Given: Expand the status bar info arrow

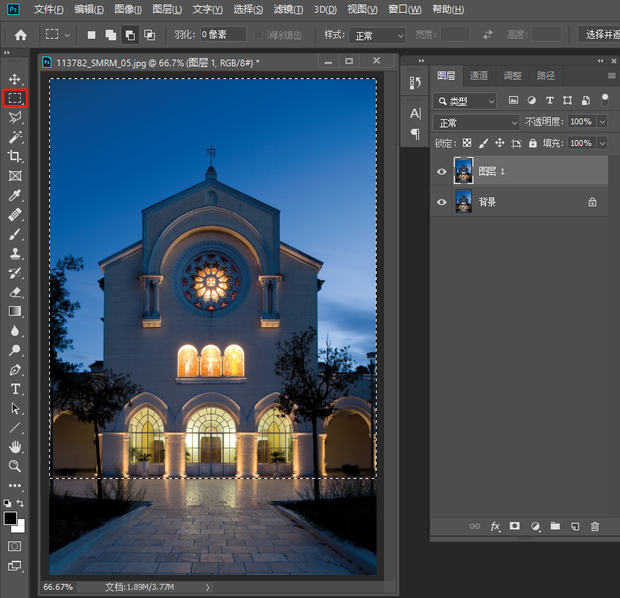Looking at the screenshot, I should 208,588.
